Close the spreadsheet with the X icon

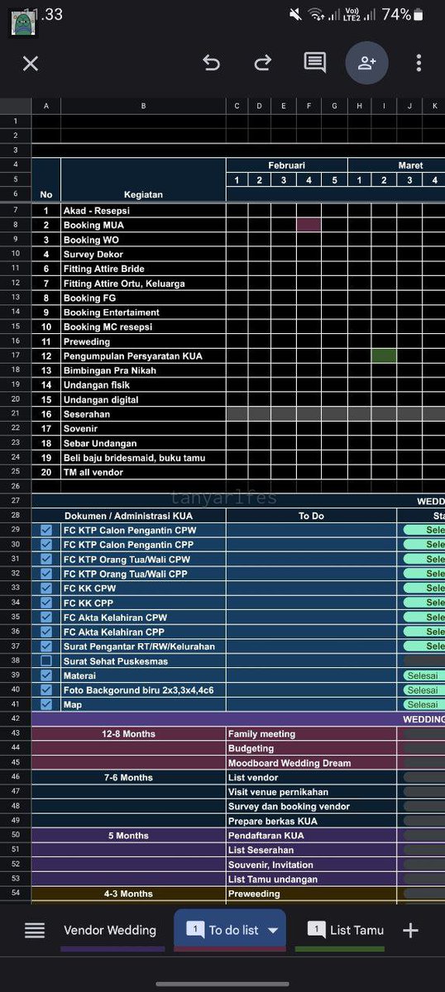[x=31, y=64]
